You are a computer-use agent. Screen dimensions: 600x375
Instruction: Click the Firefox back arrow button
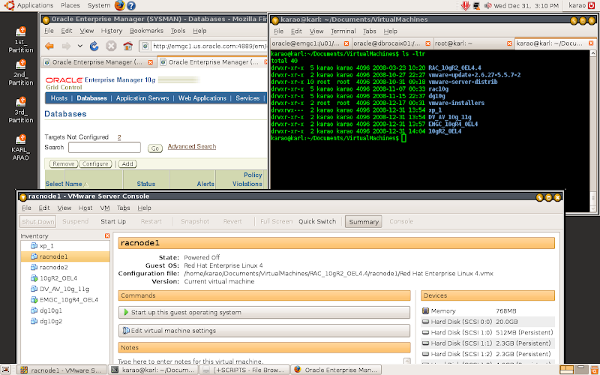pyautogui.click(x=49, y=46)
